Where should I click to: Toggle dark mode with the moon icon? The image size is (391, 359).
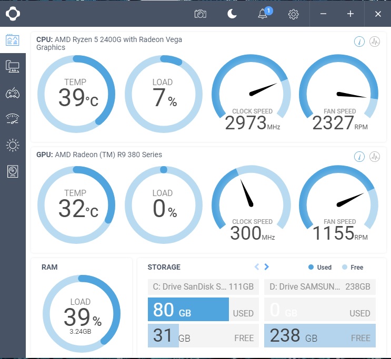point(232,14)
